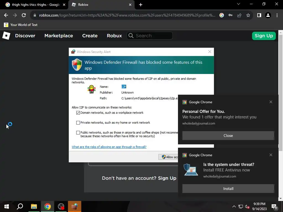The image size is (283, 212).
Task: Click the Windows Defender shield icon
Action: [77, 65]
